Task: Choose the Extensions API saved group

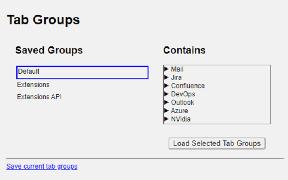Action: click(x=39, y=97)
